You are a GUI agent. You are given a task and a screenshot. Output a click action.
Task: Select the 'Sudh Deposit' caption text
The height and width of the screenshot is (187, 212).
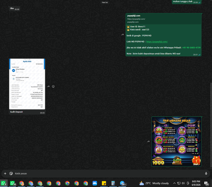point(17,112)
